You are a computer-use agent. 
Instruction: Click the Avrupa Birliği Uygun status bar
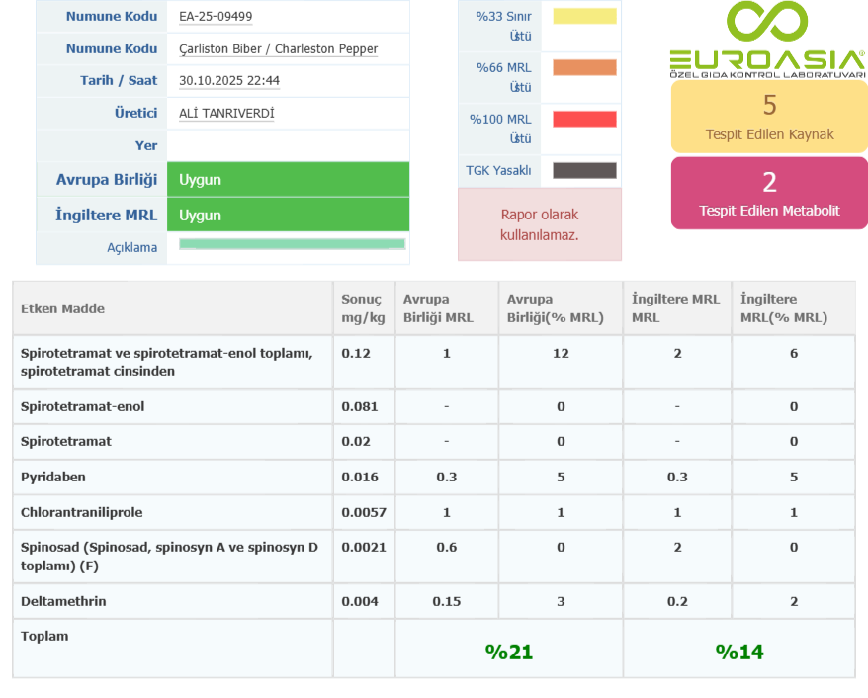click(x=288, y=180)
